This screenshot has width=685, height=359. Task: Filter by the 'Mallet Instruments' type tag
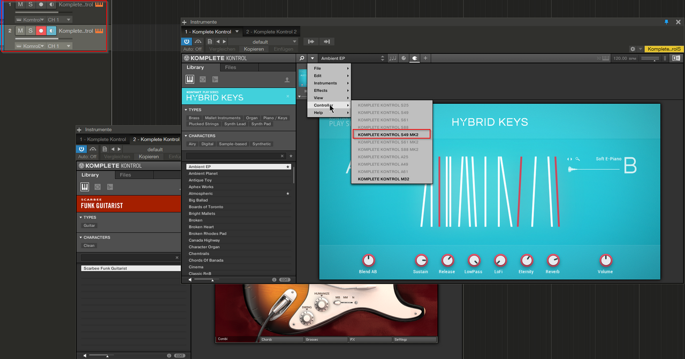click(223, 118)
